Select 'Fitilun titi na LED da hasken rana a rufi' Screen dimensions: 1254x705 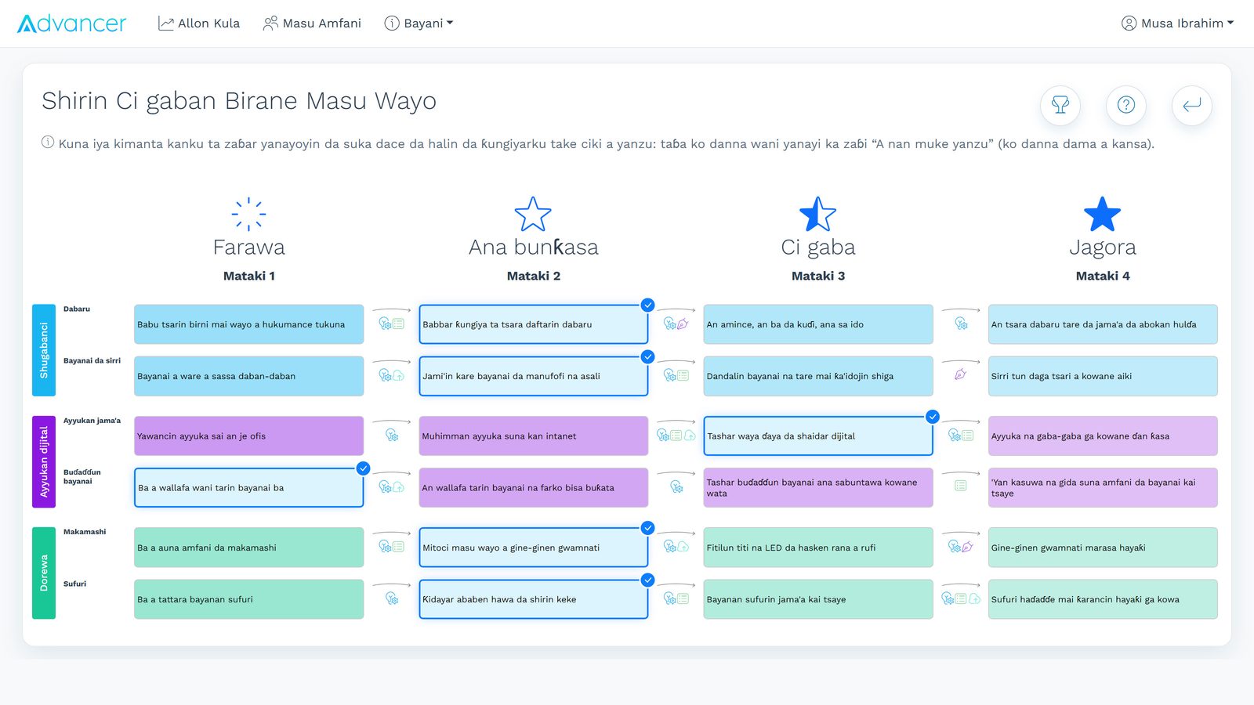pyautogui.click(x=818, y=548)
